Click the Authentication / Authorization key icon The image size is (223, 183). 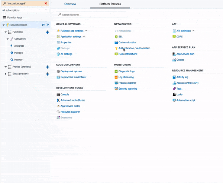pos(116,48)
